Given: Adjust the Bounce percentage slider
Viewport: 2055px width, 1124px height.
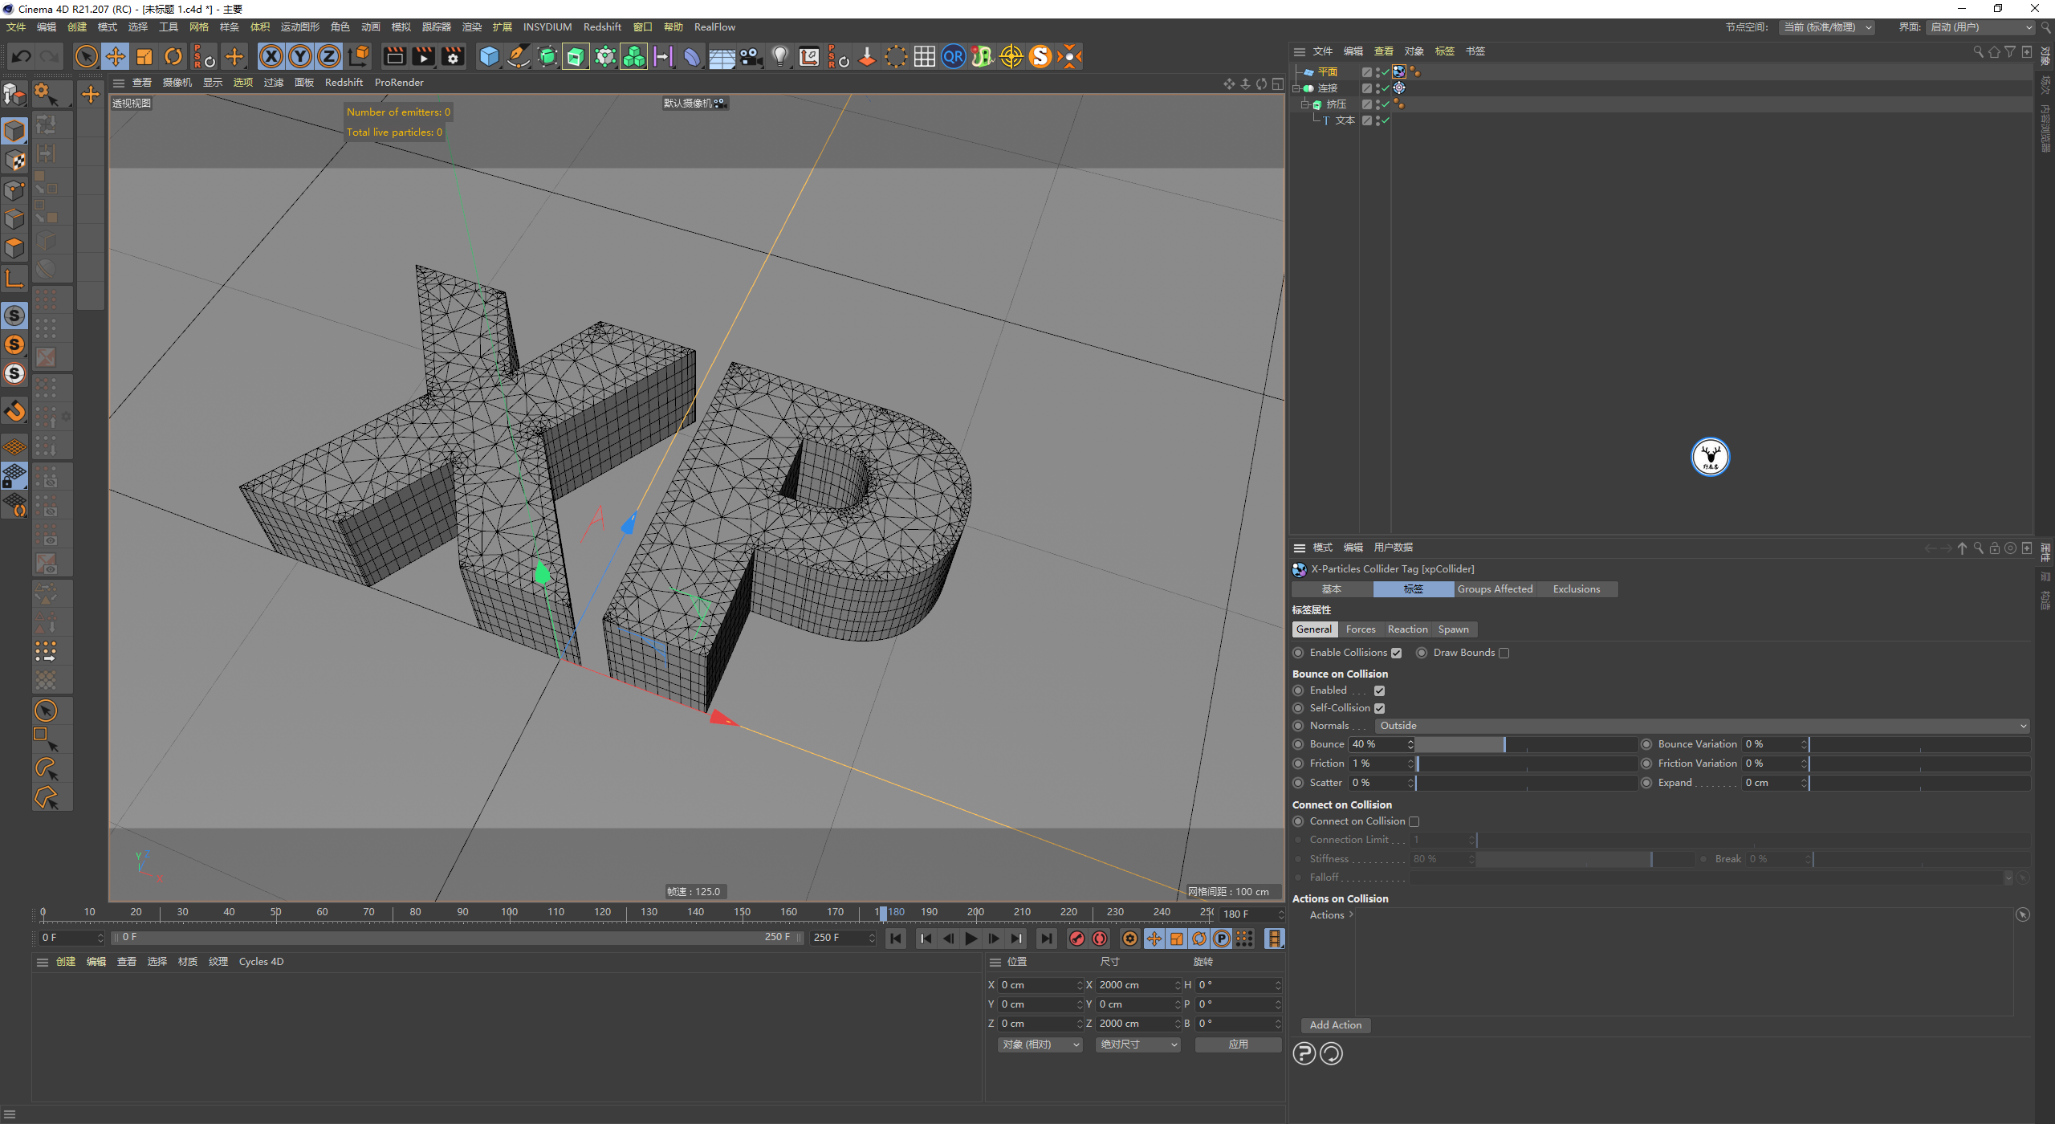Looking at the screenshot, I should tap(1503, 744).
